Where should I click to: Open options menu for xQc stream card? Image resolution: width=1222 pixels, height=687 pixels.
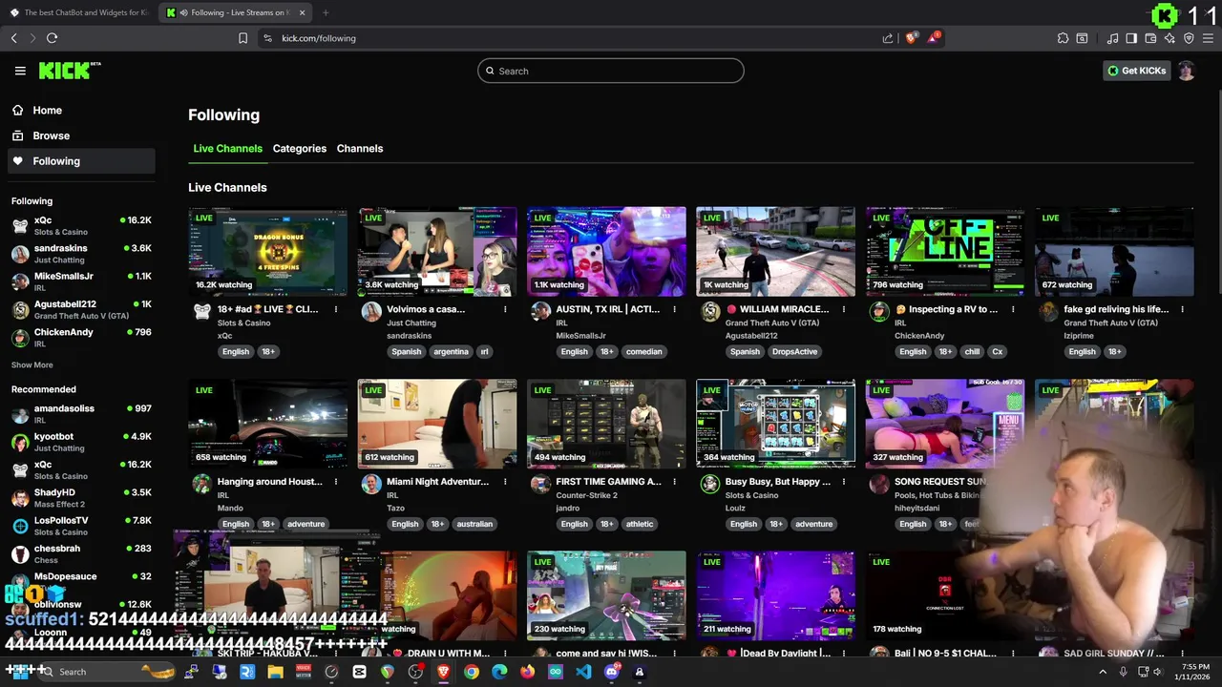tap(336, 309)
